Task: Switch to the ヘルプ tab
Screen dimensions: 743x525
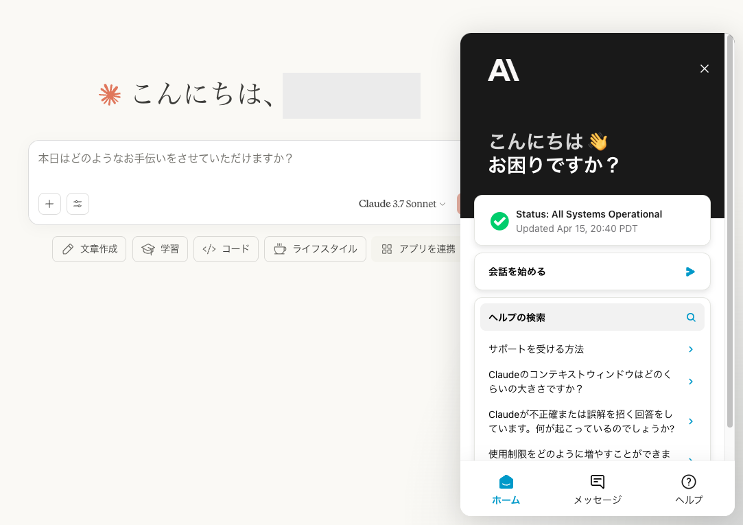Action: point(689,489)
